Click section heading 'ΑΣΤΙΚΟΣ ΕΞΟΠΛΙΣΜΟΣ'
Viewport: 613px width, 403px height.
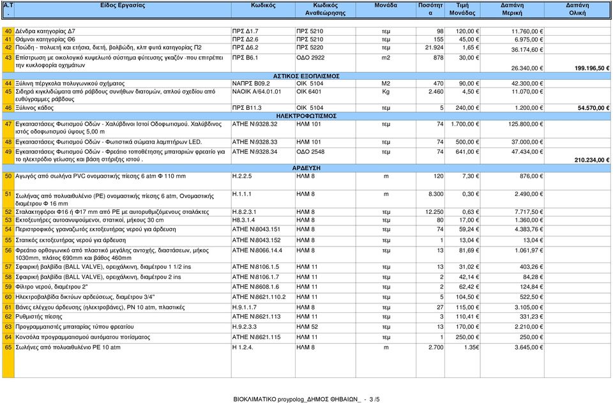(x=306, y=76)
